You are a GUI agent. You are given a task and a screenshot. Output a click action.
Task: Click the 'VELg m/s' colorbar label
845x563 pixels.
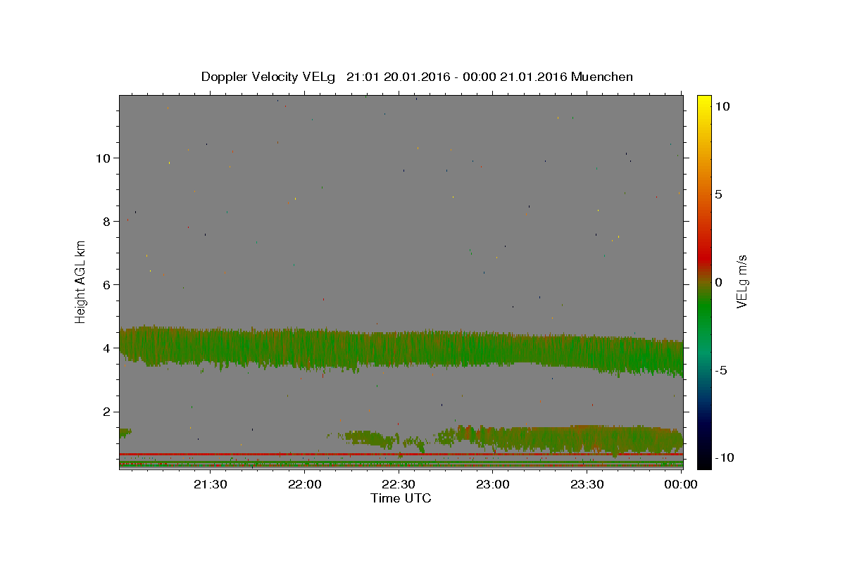[741, 282]
